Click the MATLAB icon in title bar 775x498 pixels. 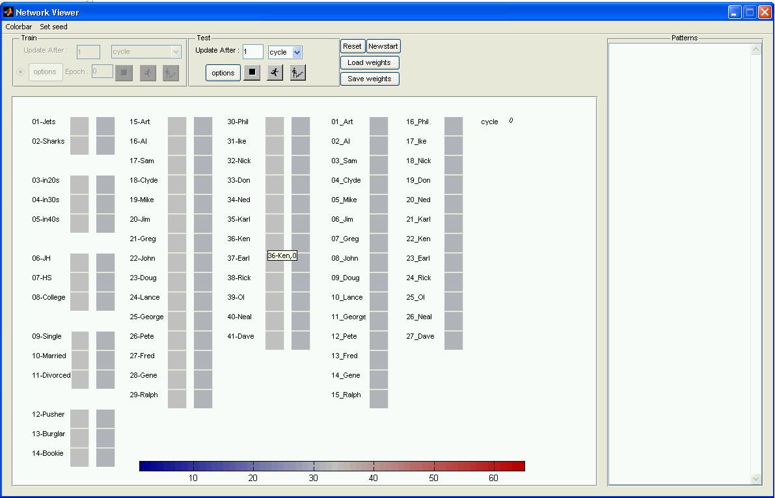tap(8, 12)
